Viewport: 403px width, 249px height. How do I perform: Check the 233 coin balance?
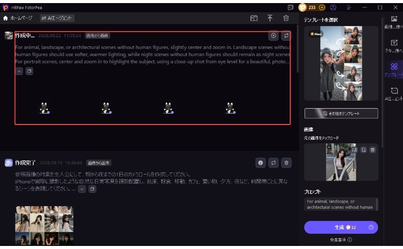tap(312, 8)
